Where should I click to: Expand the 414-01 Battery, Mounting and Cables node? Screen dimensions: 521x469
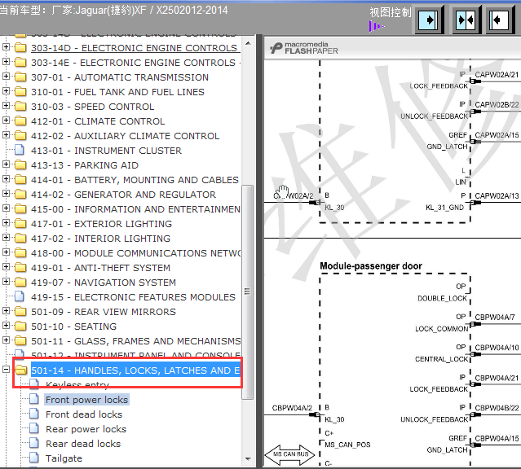6,179
